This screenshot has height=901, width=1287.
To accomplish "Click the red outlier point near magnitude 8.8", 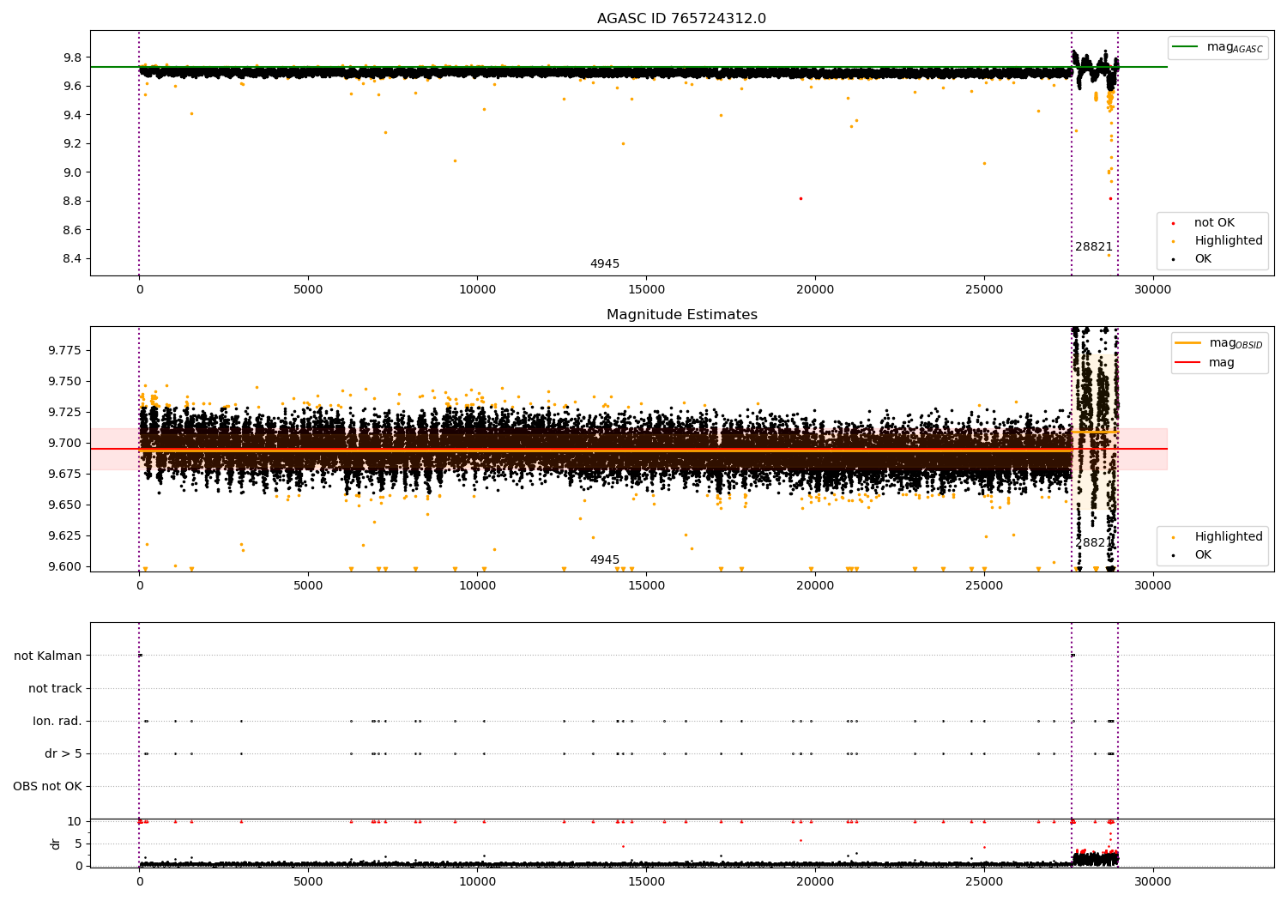I will 801,199.
